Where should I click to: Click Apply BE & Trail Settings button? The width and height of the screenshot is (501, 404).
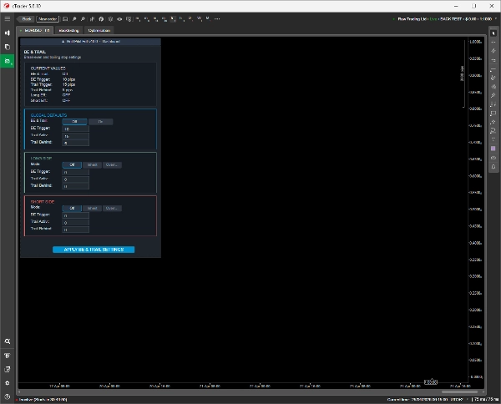94,250
